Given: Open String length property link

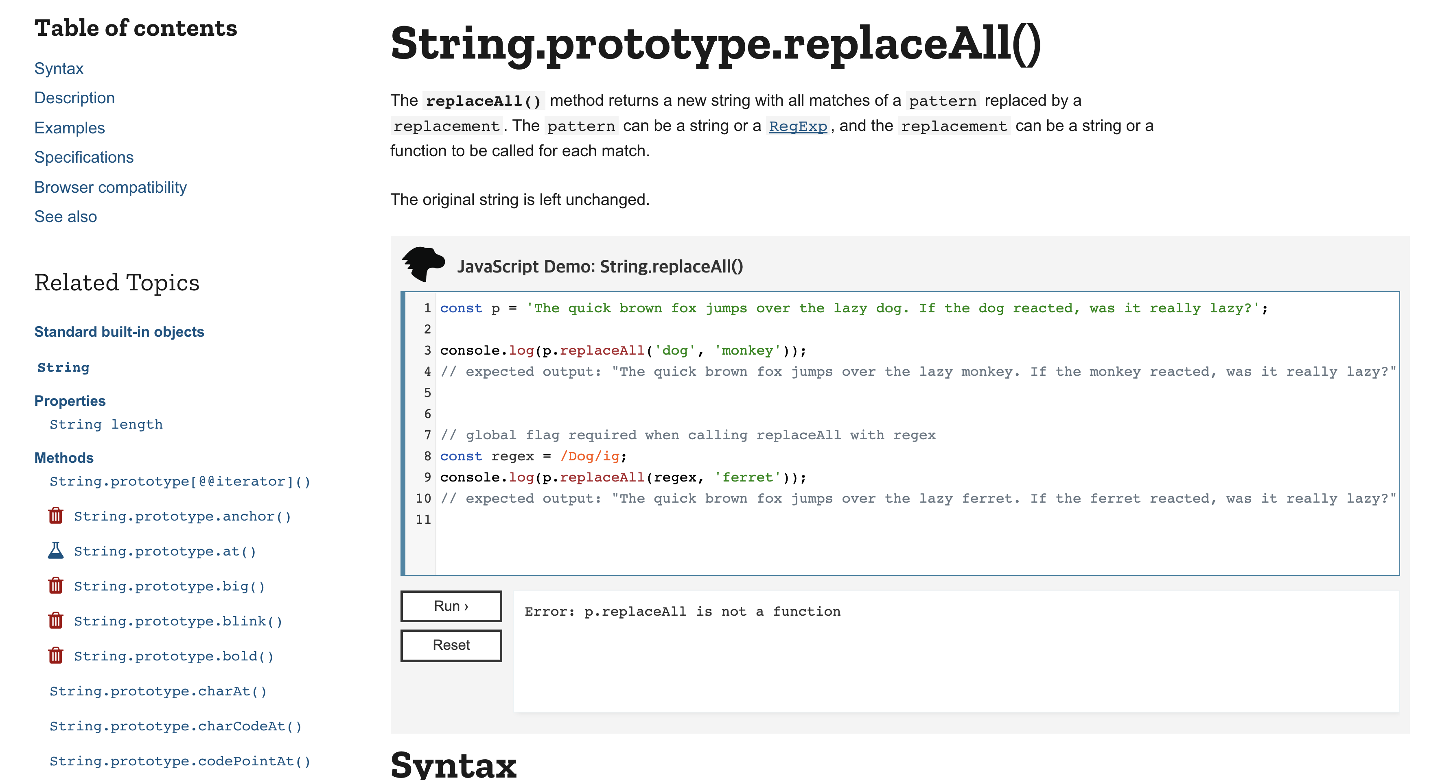Looking at the screenshot, I should point(106,425).
